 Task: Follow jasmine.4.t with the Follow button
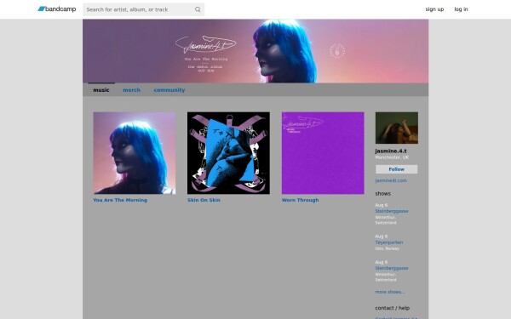[396, 169]
